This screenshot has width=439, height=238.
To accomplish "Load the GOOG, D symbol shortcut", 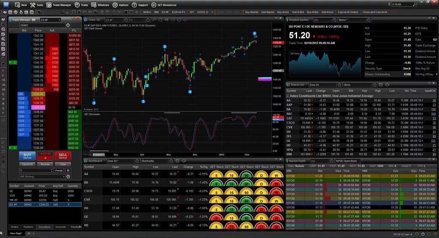I will 203,12.
